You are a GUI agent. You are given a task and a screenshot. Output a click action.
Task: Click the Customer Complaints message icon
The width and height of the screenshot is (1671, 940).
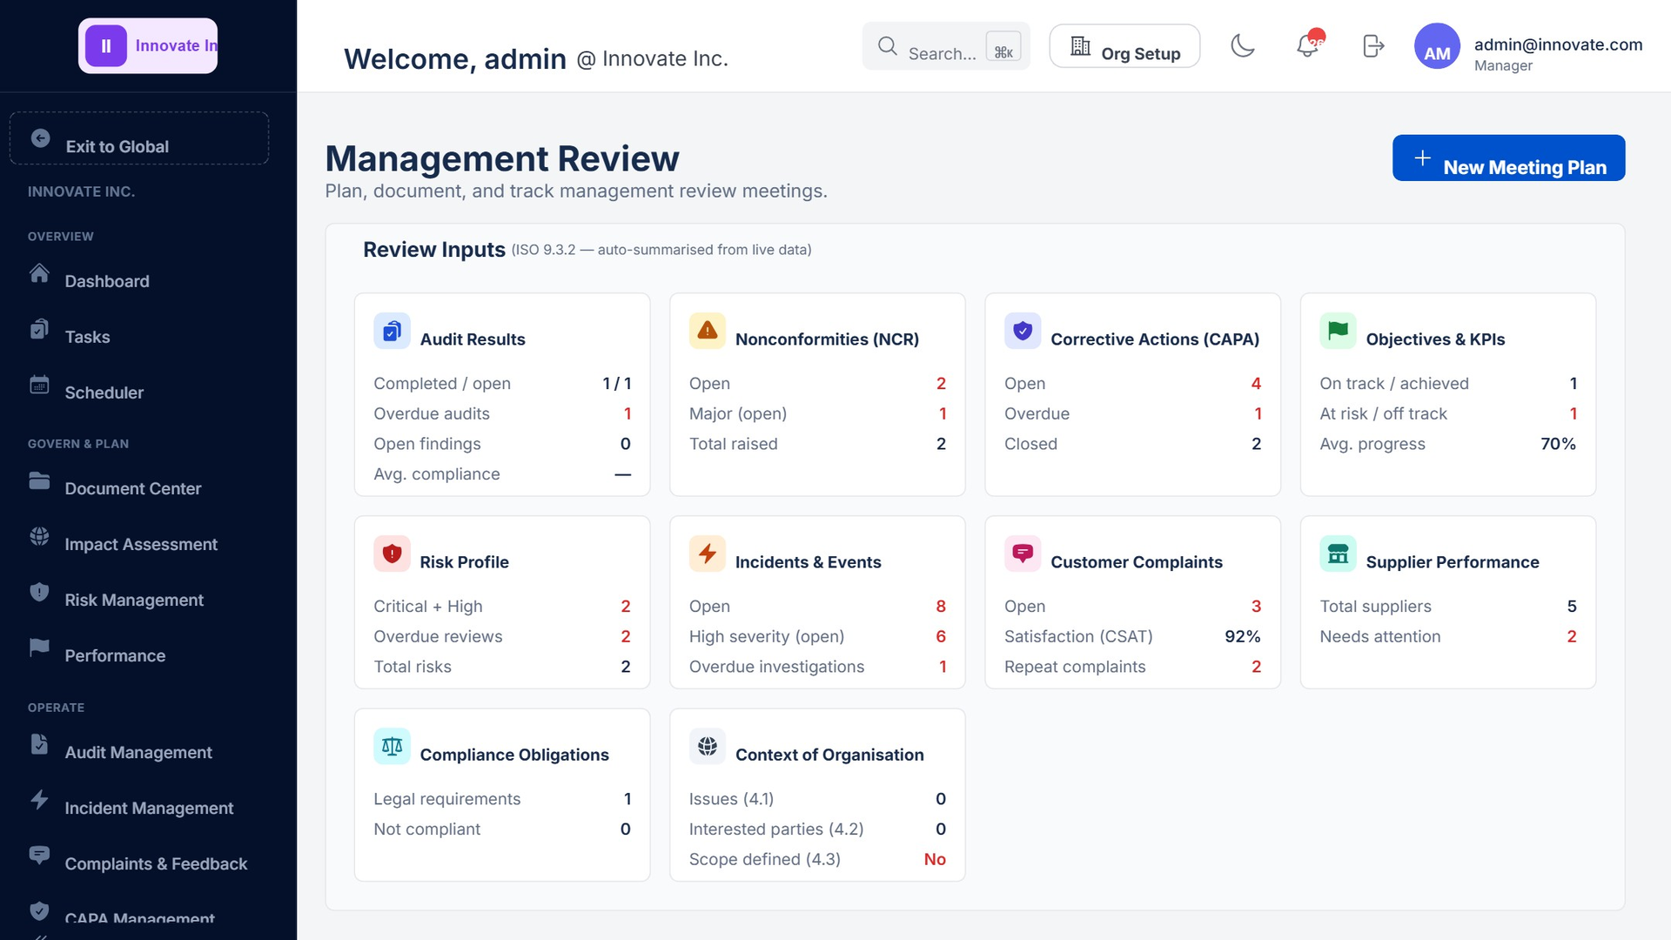pyautogui.click(x=1023, y=554)
